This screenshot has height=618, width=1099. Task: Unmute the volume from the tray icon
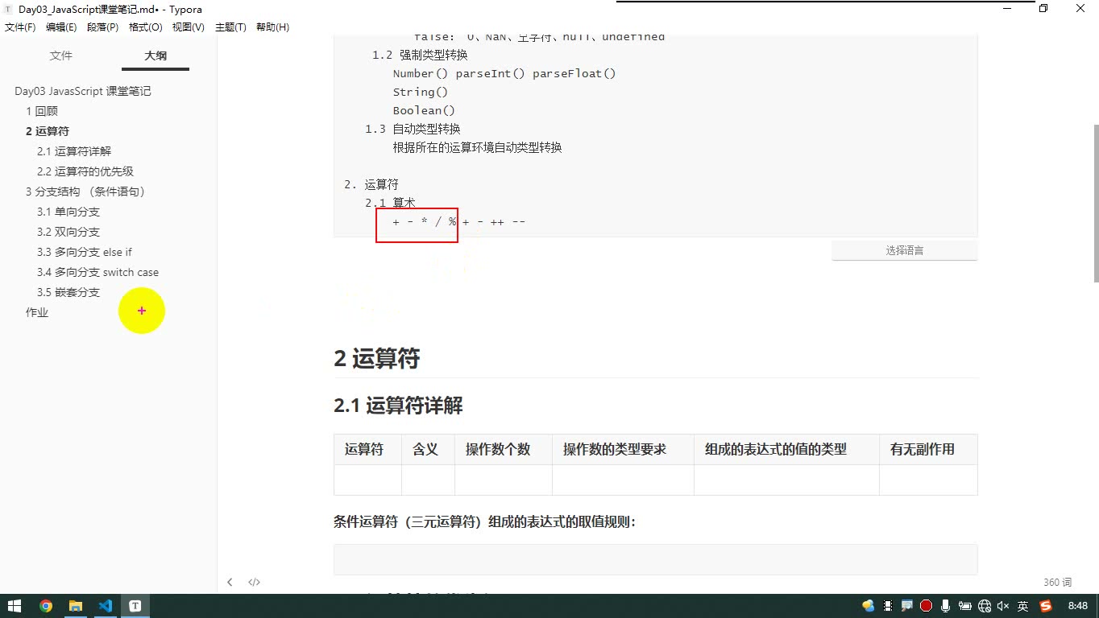coord(1003,606)
